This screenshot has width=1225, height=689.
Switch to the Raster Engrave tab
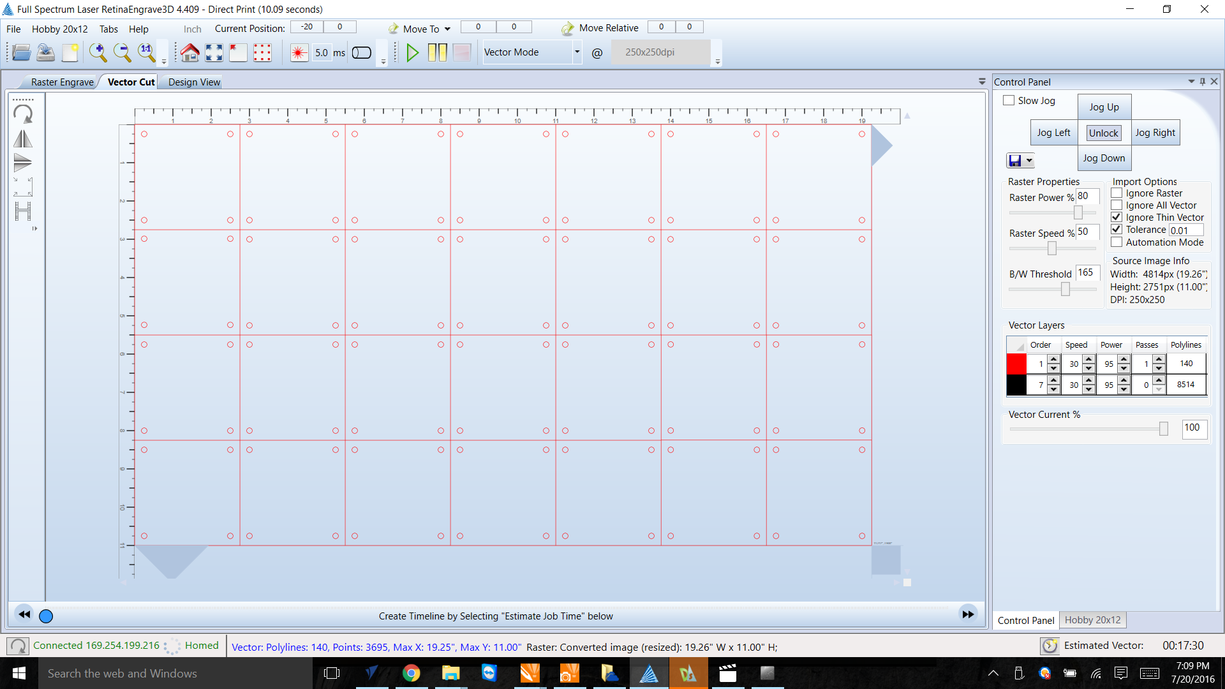tap(62, 82)
